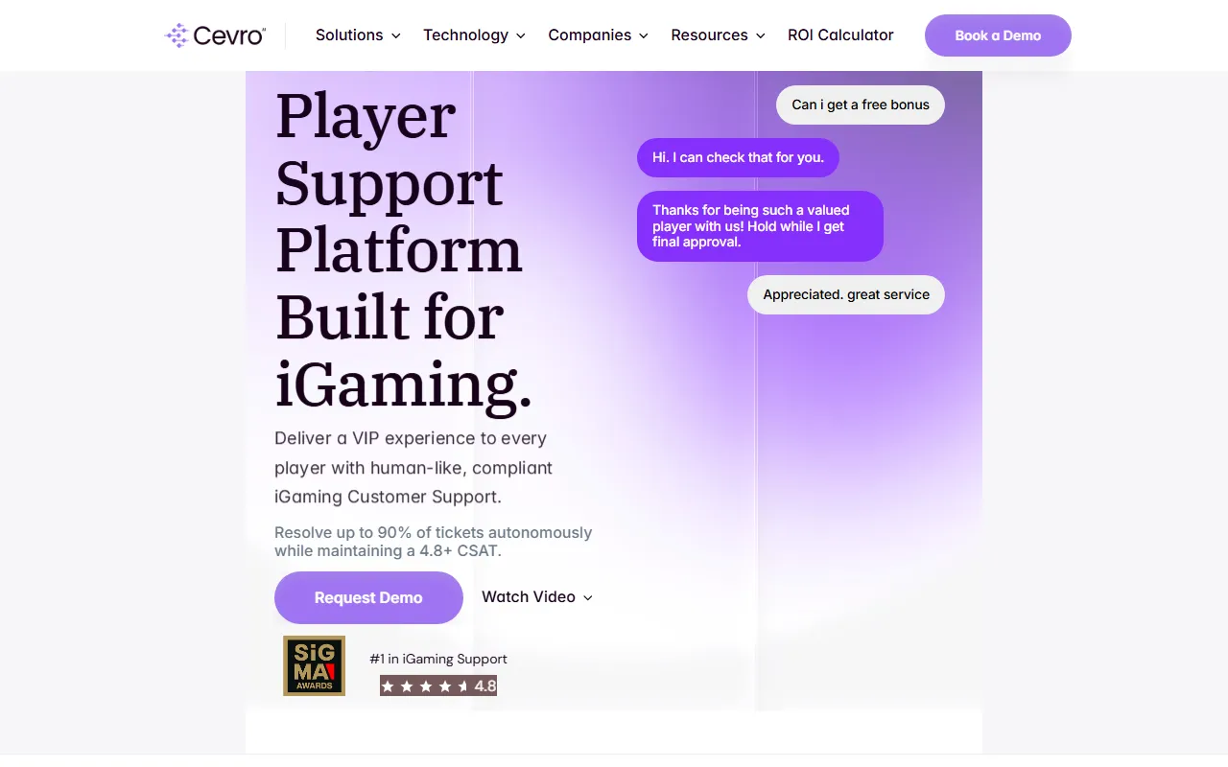Click the 'Appreciated. great service' chat bubble
1228x767 pixels.
point(846,294)
